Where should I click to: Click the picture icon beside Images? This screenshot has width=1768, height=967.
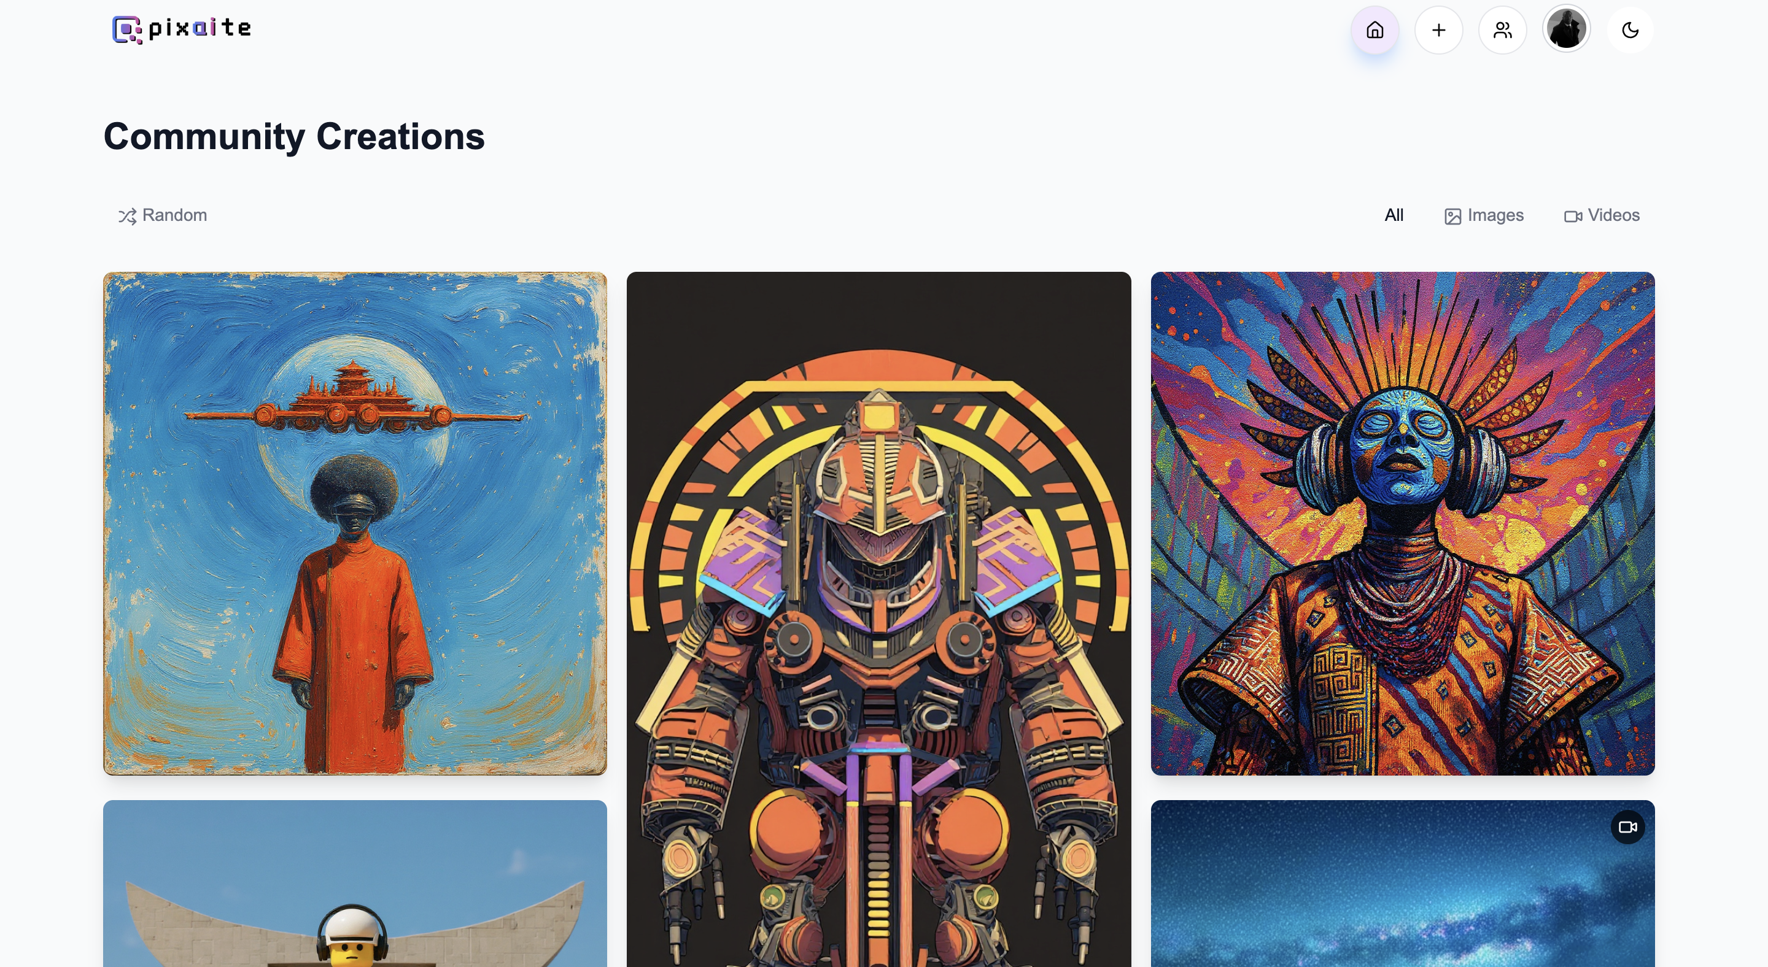1452,217
